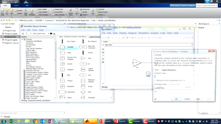Screen dimensions: 221x124
Task: Click Cancel in Constant parameters dialog
Action: [187, 99]
